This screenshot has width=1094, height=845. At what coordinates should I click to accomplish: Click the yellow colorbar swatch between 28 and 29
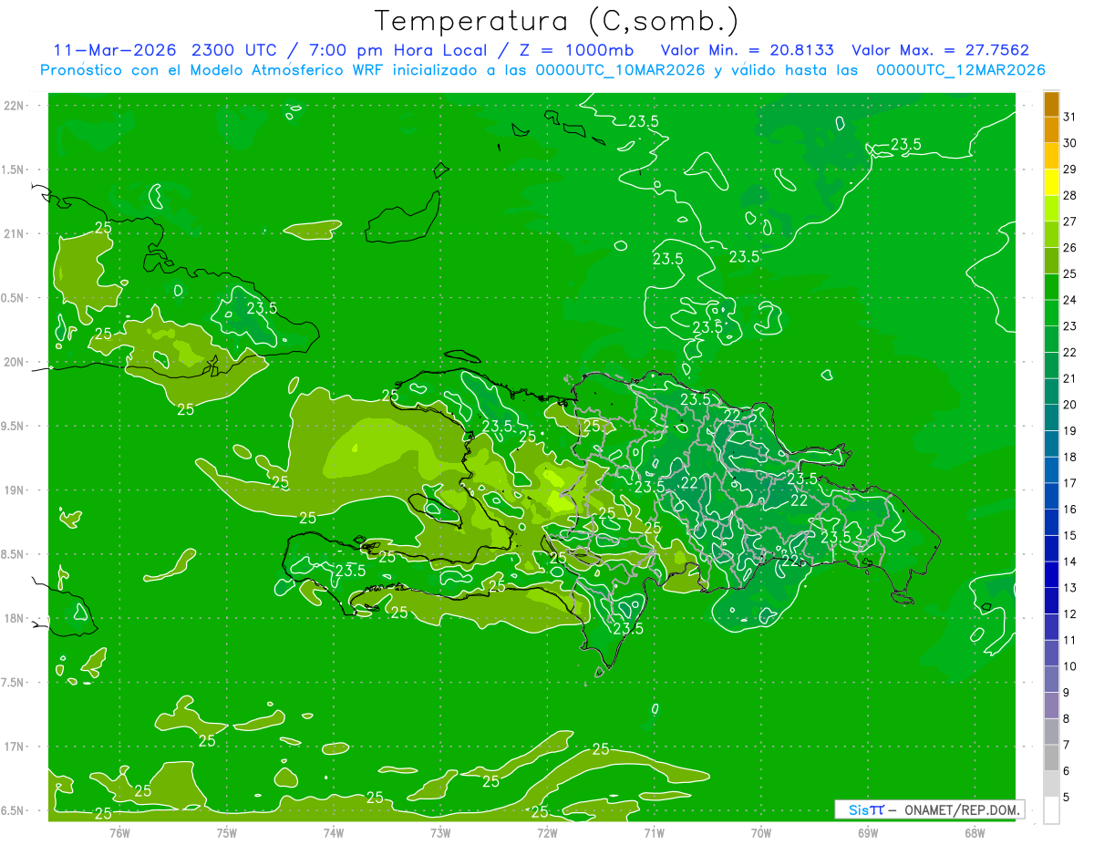coord(1051,182)
